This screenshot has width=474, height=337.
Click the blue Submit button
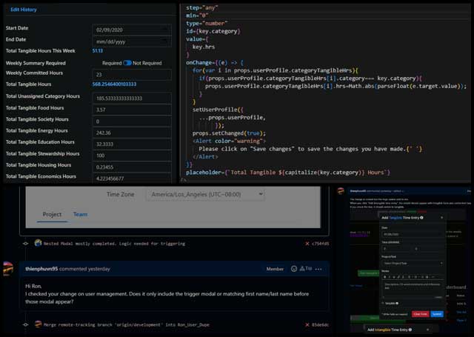point(437,314)
